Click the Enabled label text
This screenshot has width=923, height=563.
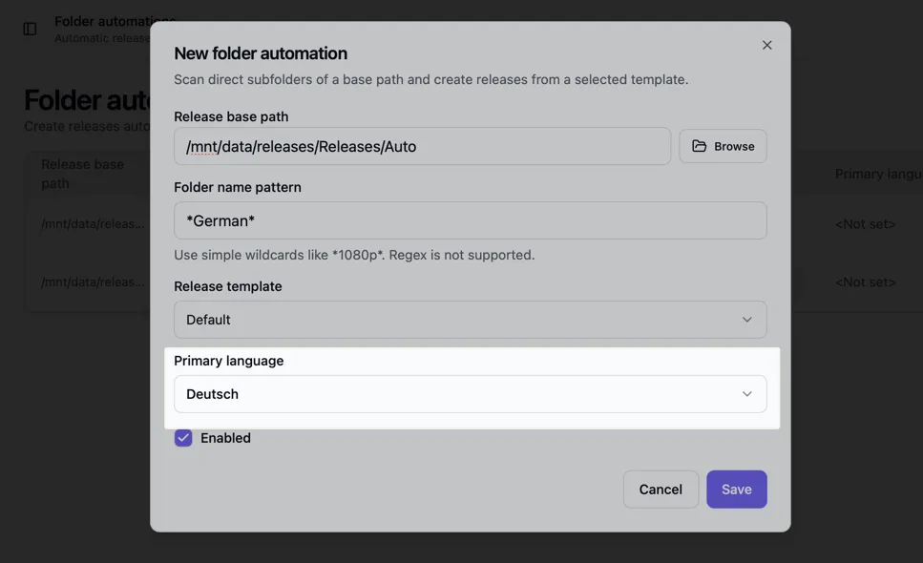click(225, 438)
